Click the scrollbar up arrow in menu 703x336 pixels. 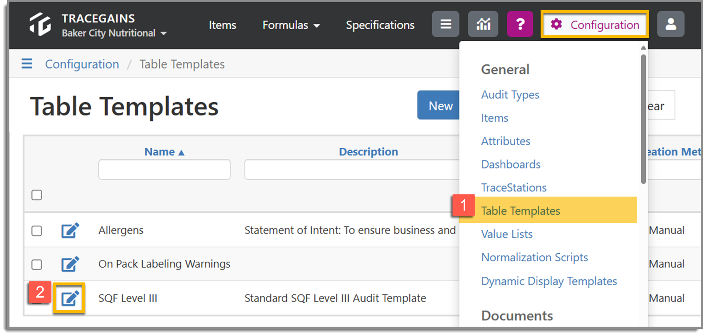pos(643,47)
